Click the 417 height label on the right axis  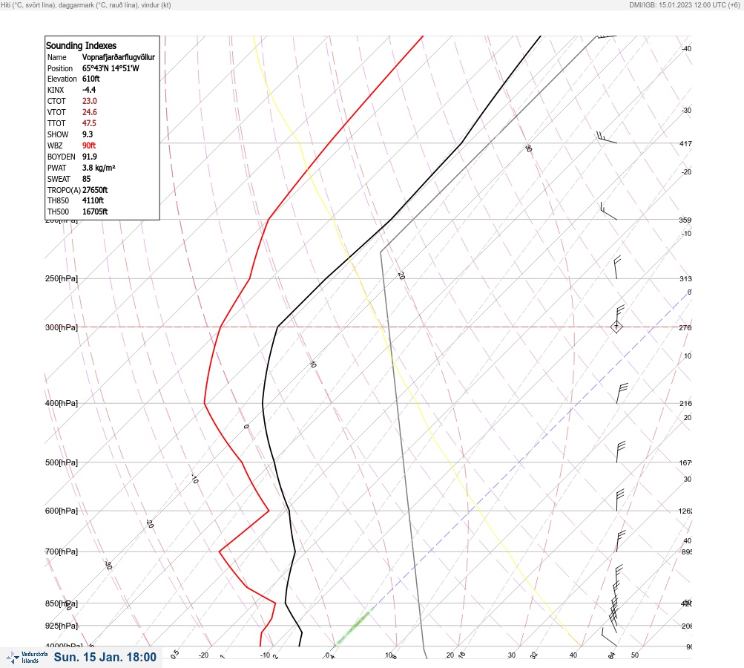click(685, 143)
